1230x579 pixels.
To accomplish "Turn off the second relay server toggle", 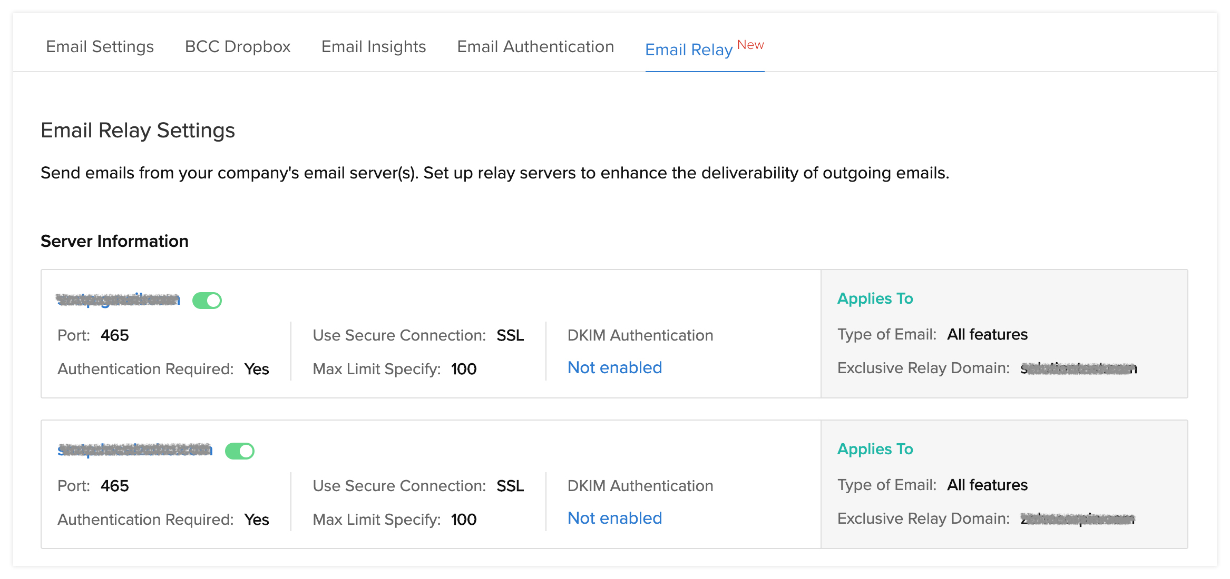I will tap(240, 451).
